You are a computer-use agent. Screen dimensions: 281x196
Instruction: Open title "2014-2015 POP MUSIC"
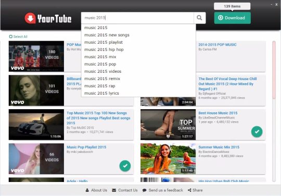[x=218, y=45]
